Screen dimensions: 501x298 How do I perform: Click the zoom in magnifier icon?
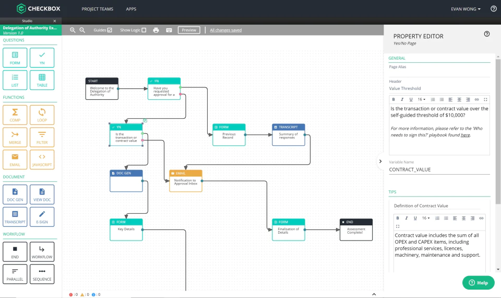(73, 30)
